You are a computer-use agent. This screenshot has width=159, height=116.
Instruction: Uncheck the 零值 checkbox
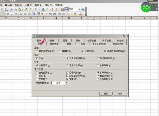click(x=67, y=79)
